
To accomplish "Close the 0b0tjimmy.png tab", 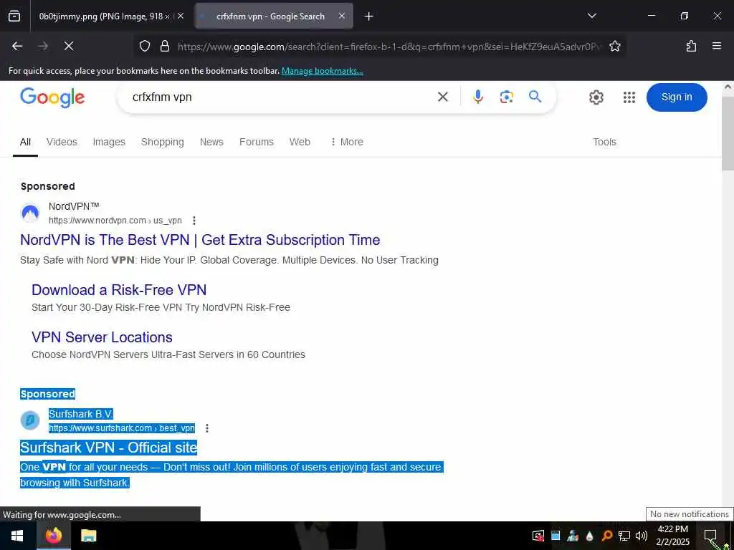I will pyautogui.click(x=181, y=16).
